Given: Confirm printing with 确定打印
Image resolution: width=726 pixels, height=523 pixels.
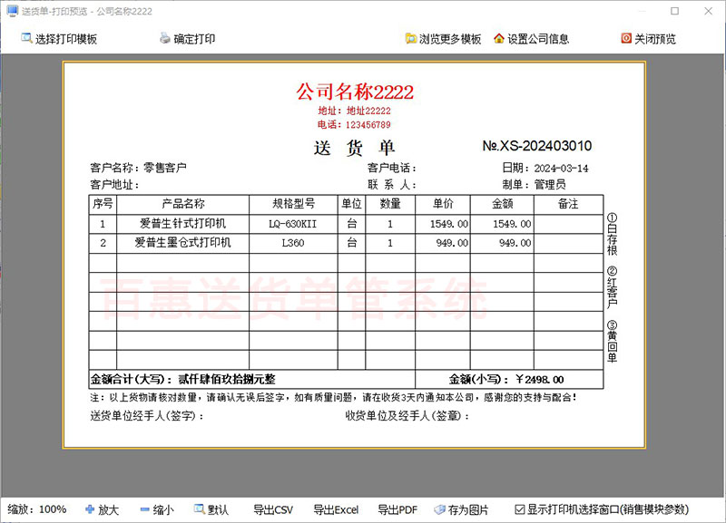Looking at the screenshot, I should pos(188,39).
